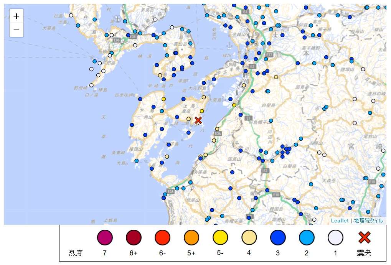Image resolution: width=391 pixels, height=265 pixels.
Task: Click the 国見山 map label
Action: (234, 158)
